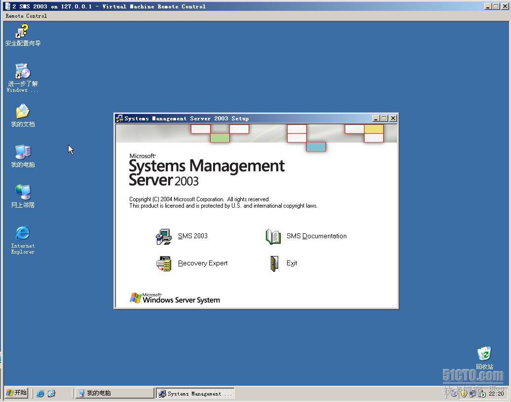Open the Remote Control menu
The image size is (511, 402).
pyautogui.click(x=26, y=16)
